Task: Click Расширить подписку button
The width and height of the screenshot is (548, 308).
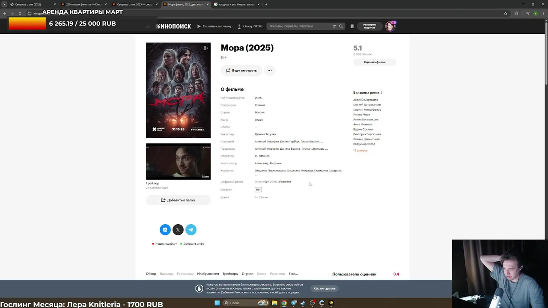Action: 370,26
